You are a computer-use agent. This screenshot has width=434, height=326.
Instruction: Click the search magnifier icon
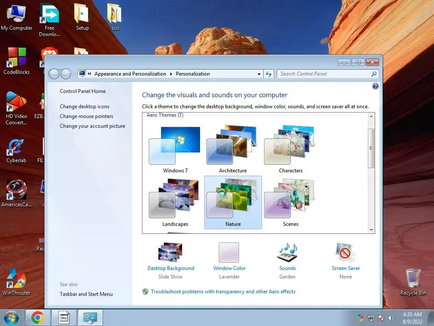tap(374, 74)
